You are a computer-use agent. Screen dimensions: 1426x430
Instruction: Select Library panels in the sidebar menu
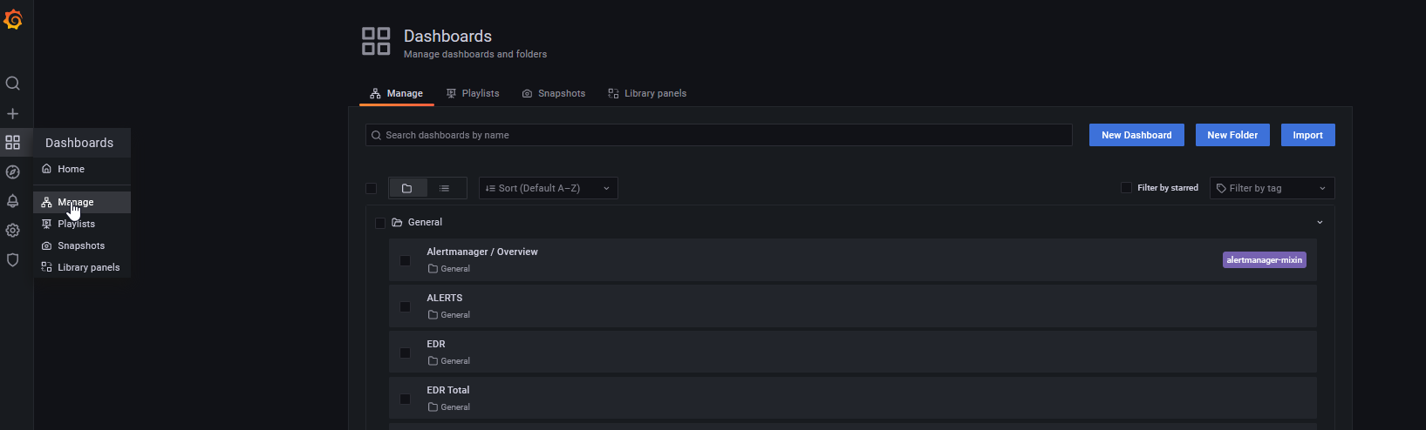(x=88, y=267)
